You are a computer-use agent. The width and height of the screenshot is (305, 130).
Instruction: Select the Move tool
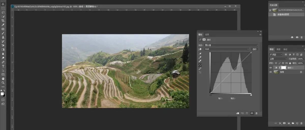coord(3,4)
